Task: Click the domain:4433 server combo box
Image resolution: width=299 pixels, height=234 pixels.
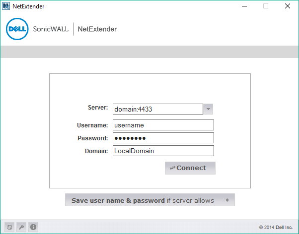Action: (x=157, y=109)
